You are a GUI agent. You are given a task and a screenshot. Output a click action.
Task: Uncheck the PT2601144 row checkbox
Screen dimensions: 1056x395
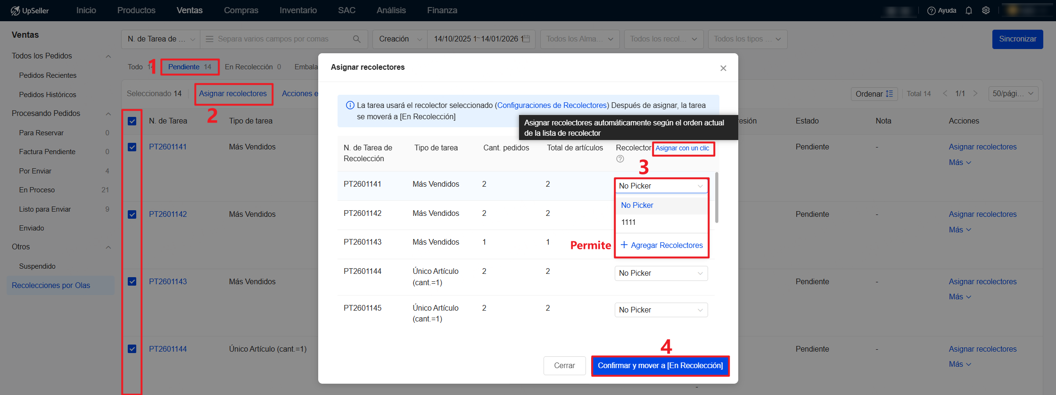click(132, 349)
